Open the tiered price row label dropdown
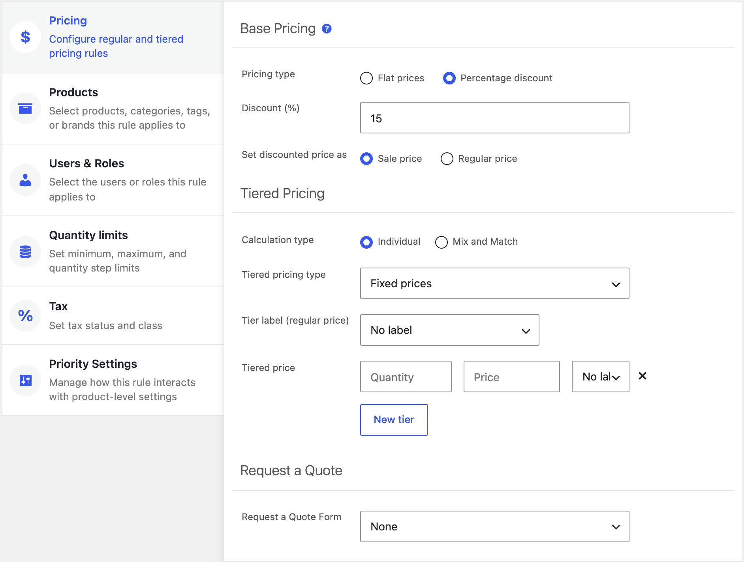Screen dimensions: 744x562 tap(600, 377)
